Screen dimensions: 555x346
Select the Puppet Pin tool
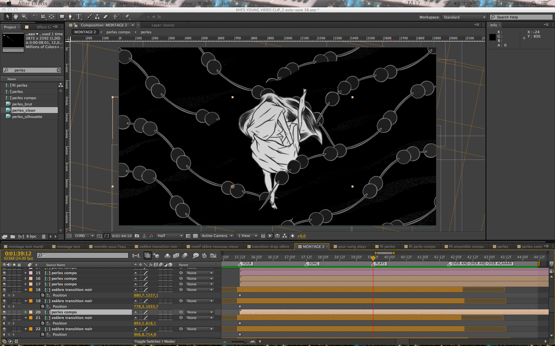point(127,16)
